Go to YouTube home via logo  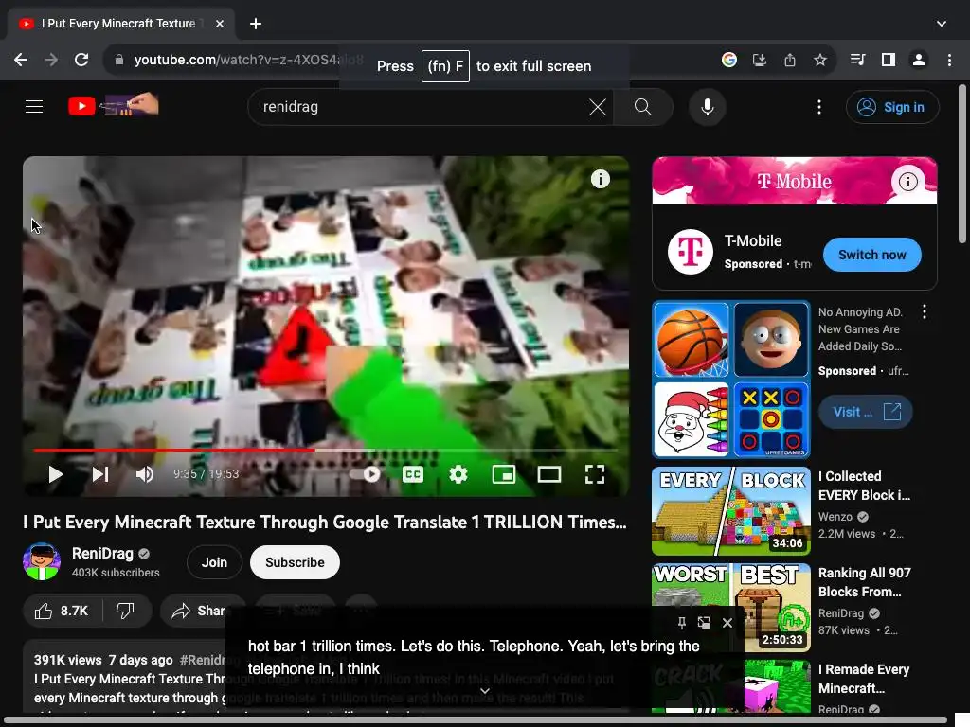pos(114,106)
